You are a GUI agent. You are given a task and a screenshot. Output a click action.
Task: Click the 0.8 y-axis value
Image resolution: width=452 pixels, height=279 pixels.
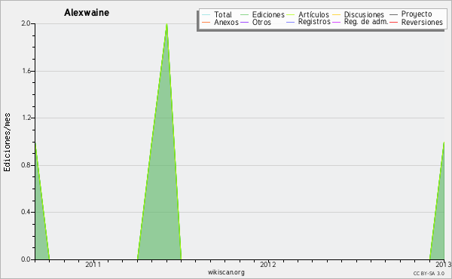[x=26, y=165]
